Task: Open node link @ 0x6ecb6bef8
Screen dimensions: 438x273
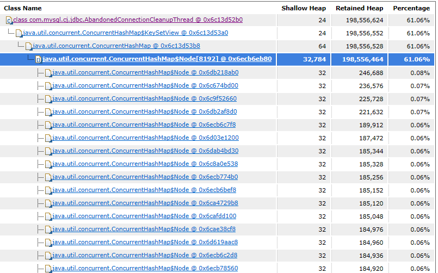Action: click(144, 190)
